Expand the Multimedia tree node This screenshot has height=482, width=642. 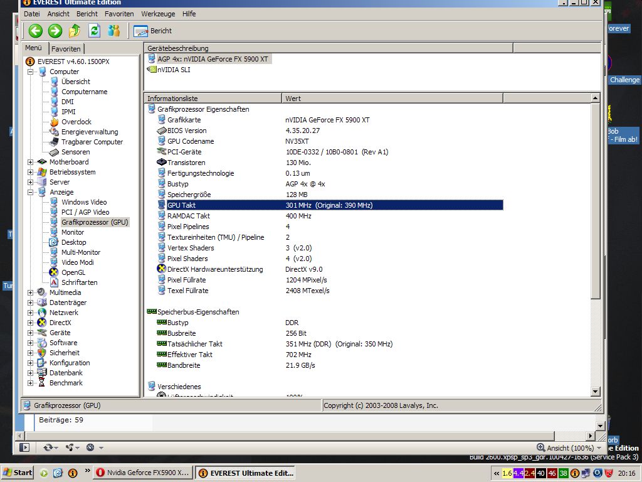tap(30, 292)
